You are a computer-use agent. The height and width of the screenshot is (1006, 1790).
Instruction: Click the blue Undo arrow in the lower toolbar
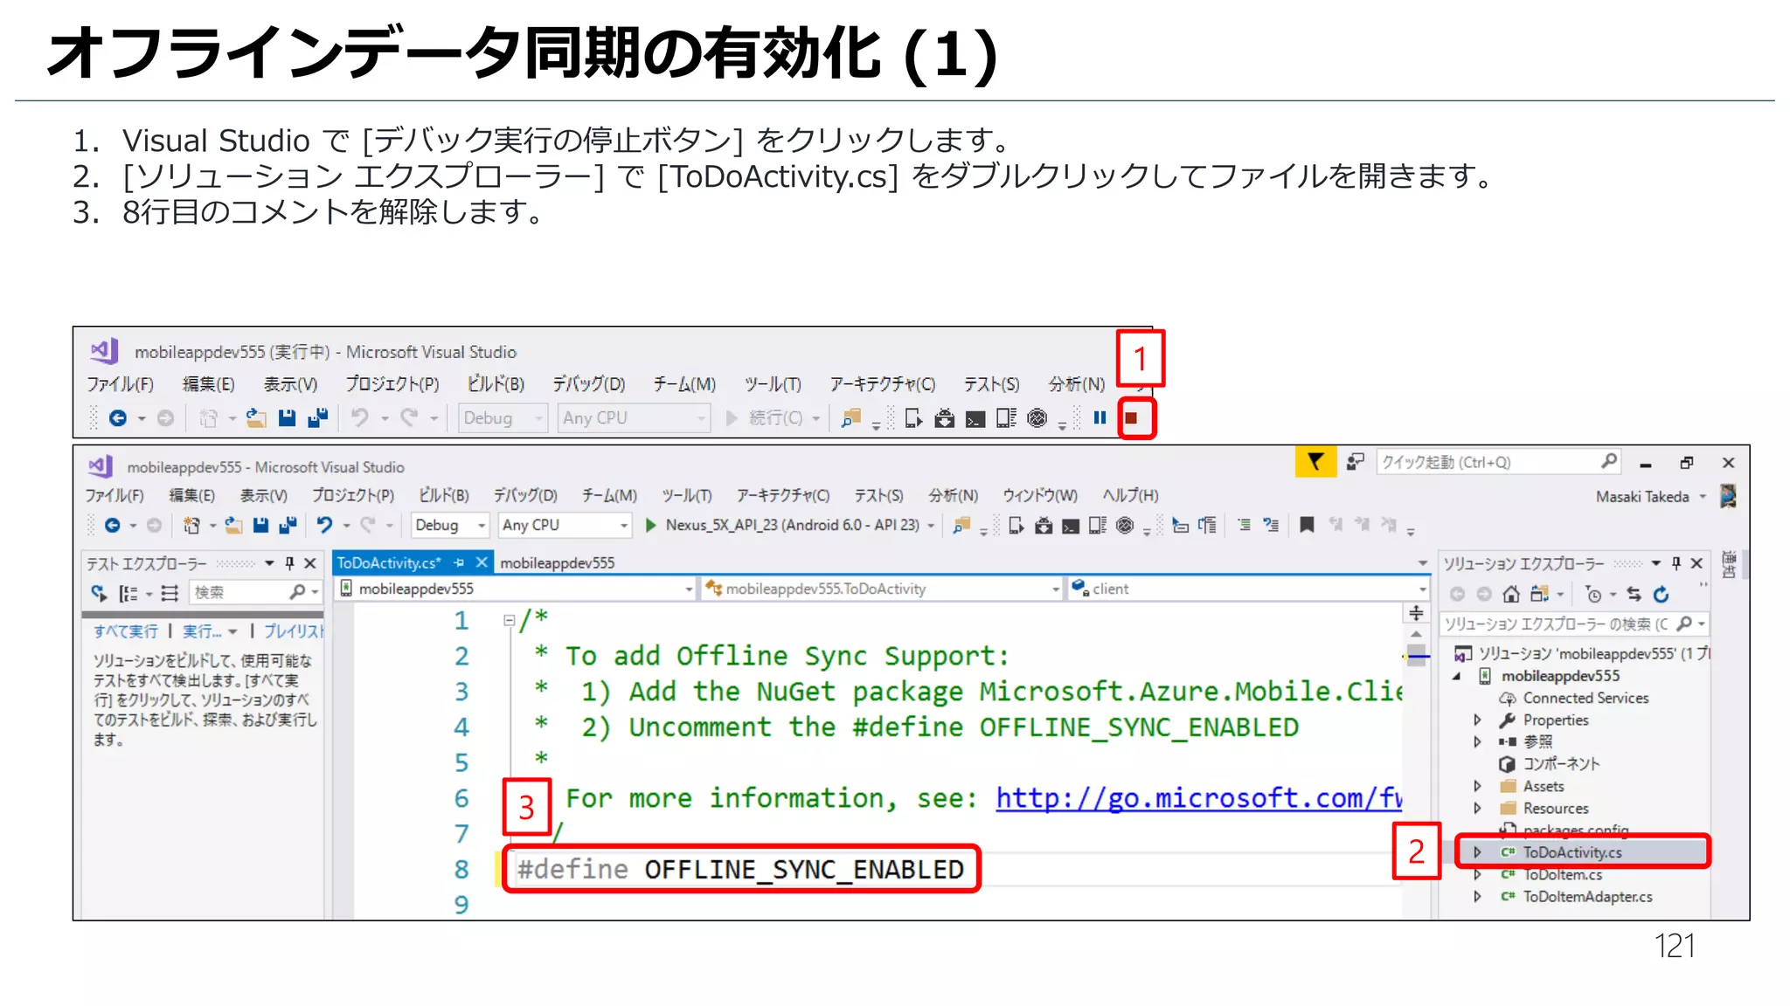click(324, 525)
